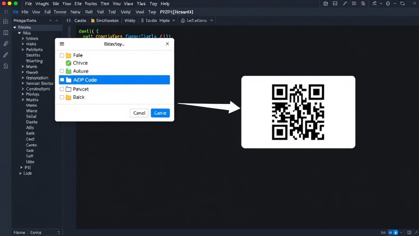Image resolution: width=419 pixels, height=236 pixels.
Task: Open the Rorles menu
Action: pyautogui.click(x=91, y=4)
